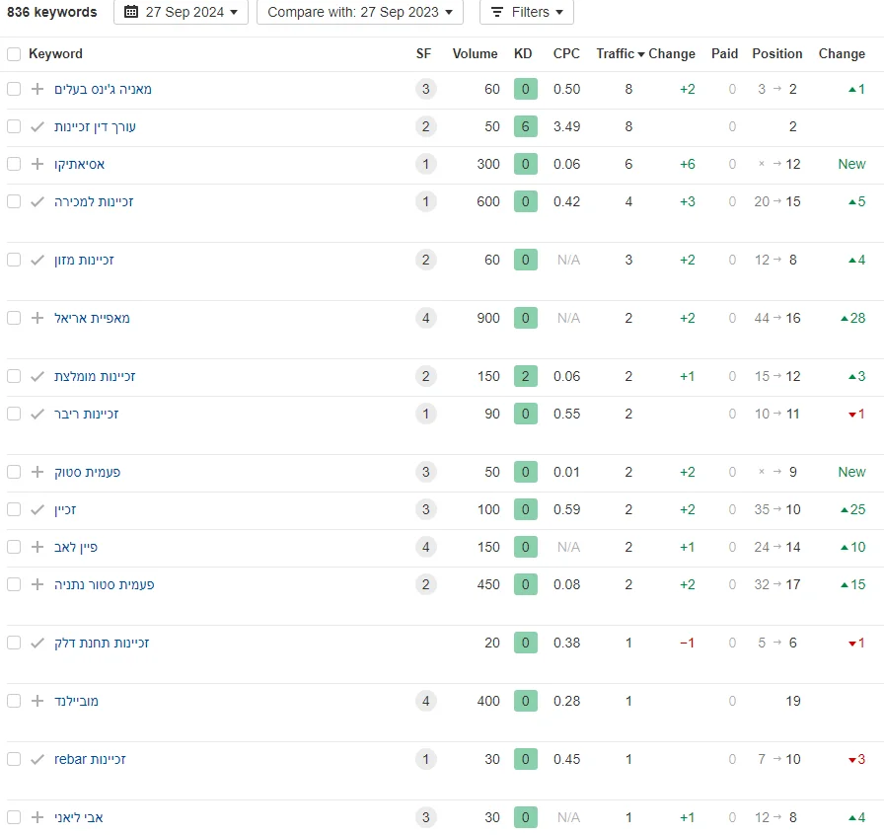Click position change ▼3 for זכיינות rebar
Image resolution: width=884 pixels, height=835 pixels.
856,759
